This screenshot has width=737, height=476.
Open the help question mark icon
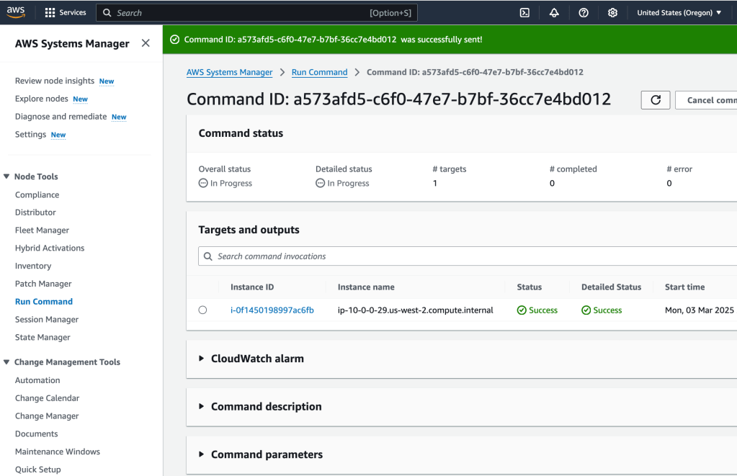point(584,12)
